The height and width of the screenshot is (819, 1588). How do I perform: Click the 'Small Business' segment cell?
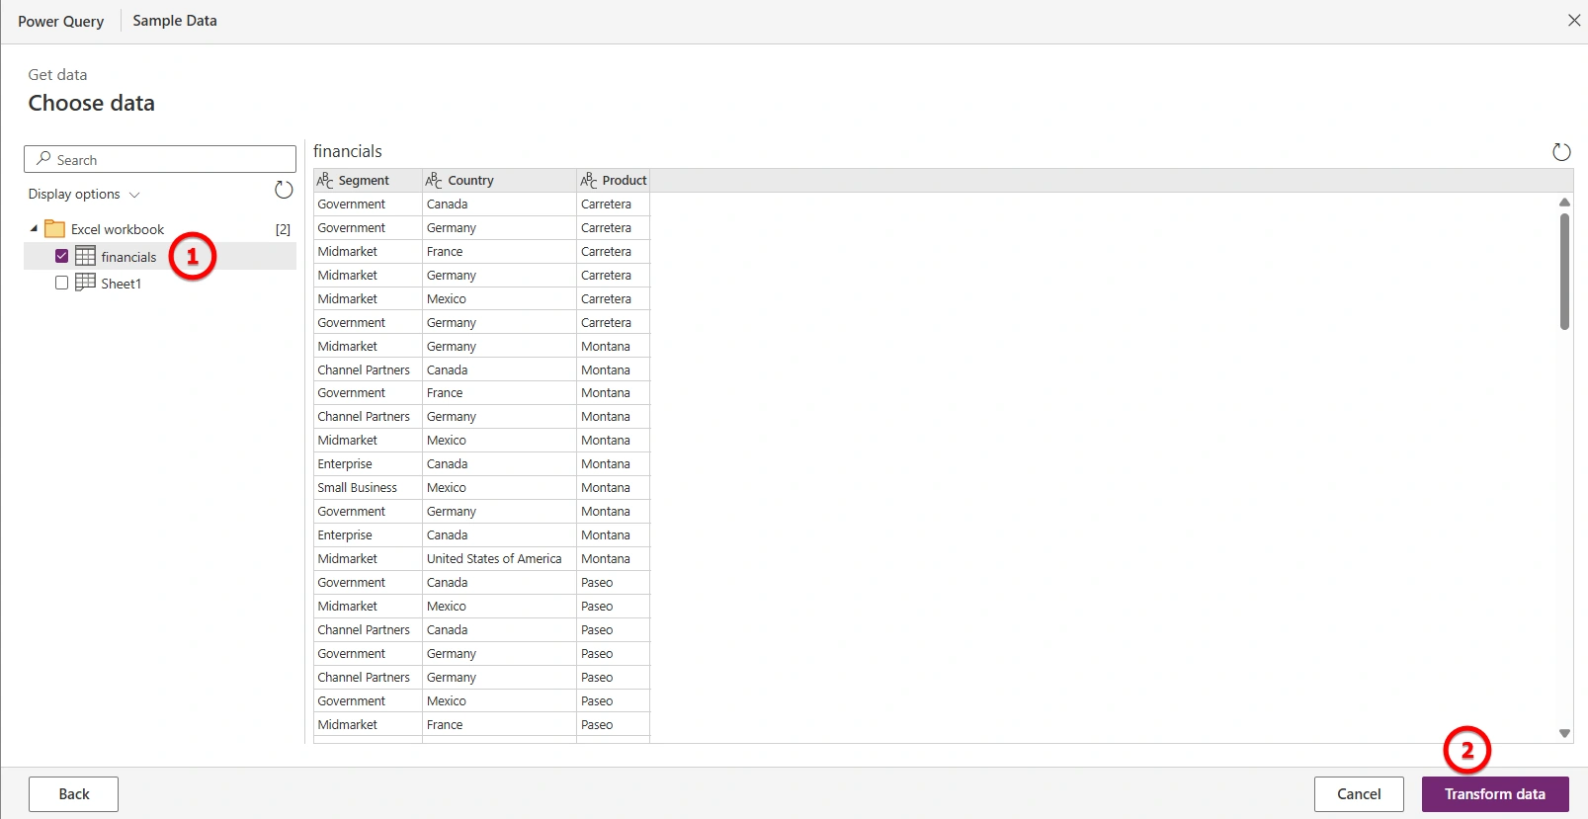[368, 487]
